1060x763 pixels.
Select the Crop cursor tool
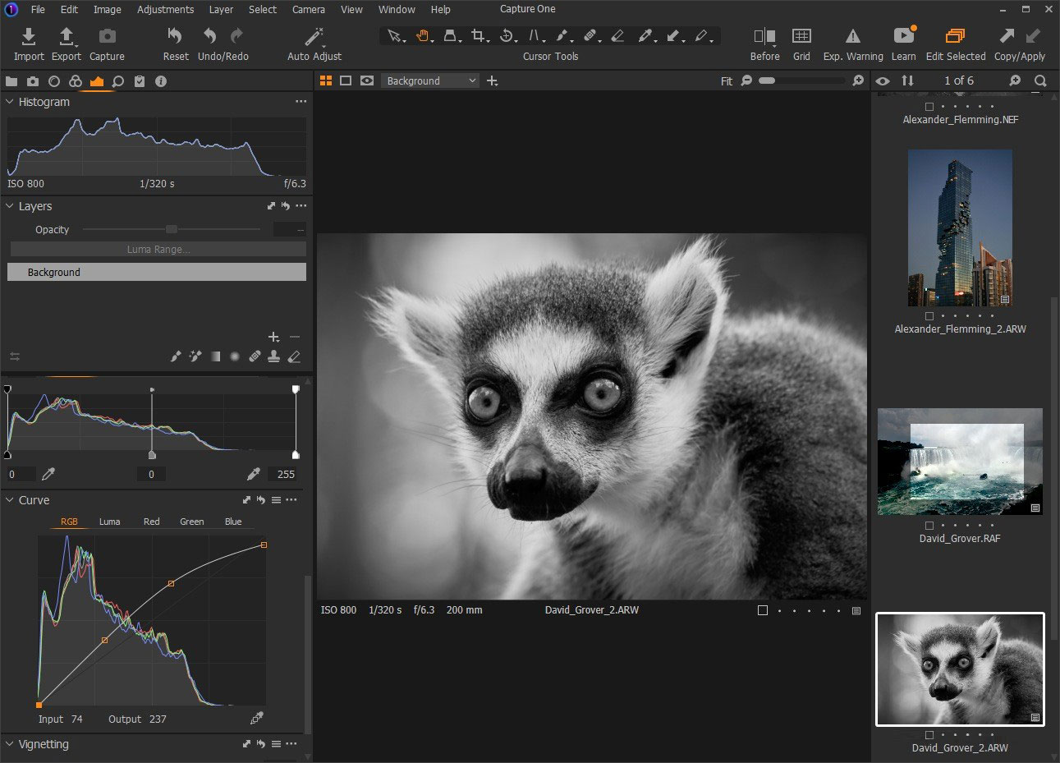[479, 36]
